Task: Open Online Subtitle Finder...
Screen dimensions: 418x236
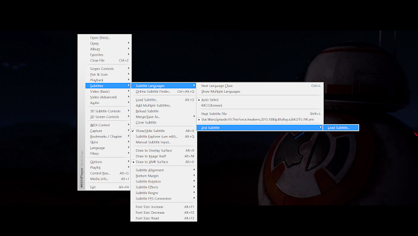Action: coord(164,92)
